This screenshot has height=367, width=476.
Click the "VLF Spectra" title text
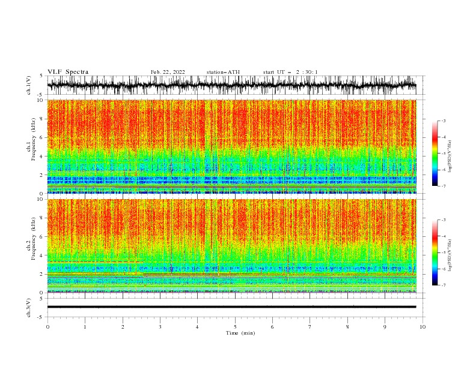click(x=68, y=72)
